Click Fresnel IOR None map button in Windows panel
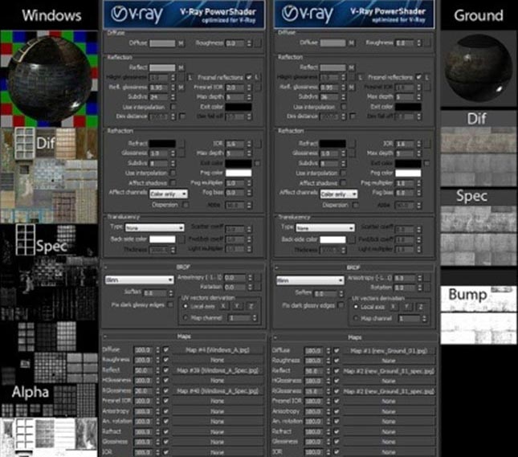The height and width of the screenshot is (457, 518). pos(218,401)
